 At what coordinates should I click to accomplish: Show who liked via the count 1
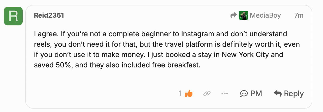180,94
